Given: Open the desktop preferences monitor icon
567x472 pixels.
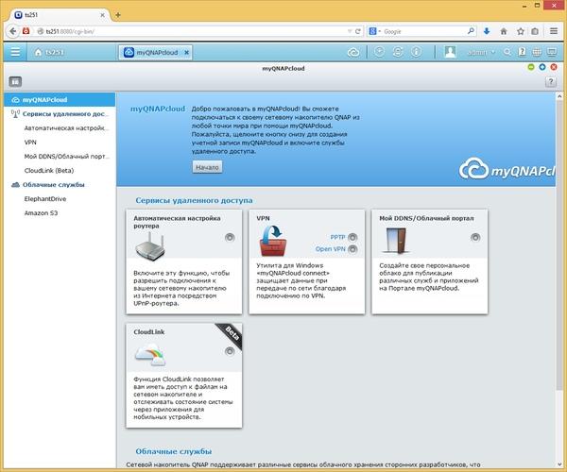Looking at the screenshot, I should click(x=552, y=52).
